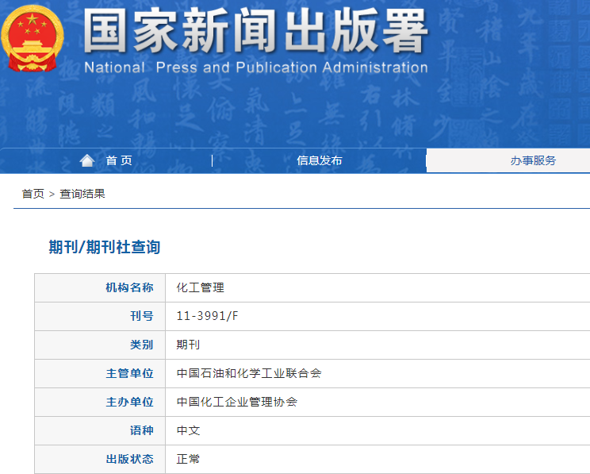
Task: Click the house icon in navigation bar
Action: 87,160
